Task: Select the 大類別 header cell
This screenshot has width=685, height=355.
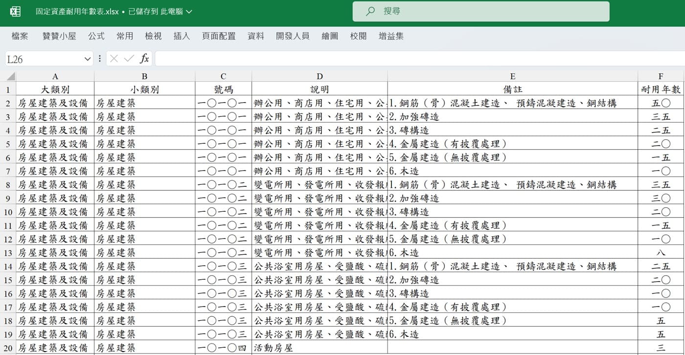Action: click(55, 89)
